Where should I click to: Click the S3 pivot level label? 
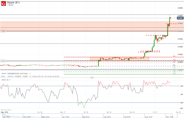(x=174, y=73)
